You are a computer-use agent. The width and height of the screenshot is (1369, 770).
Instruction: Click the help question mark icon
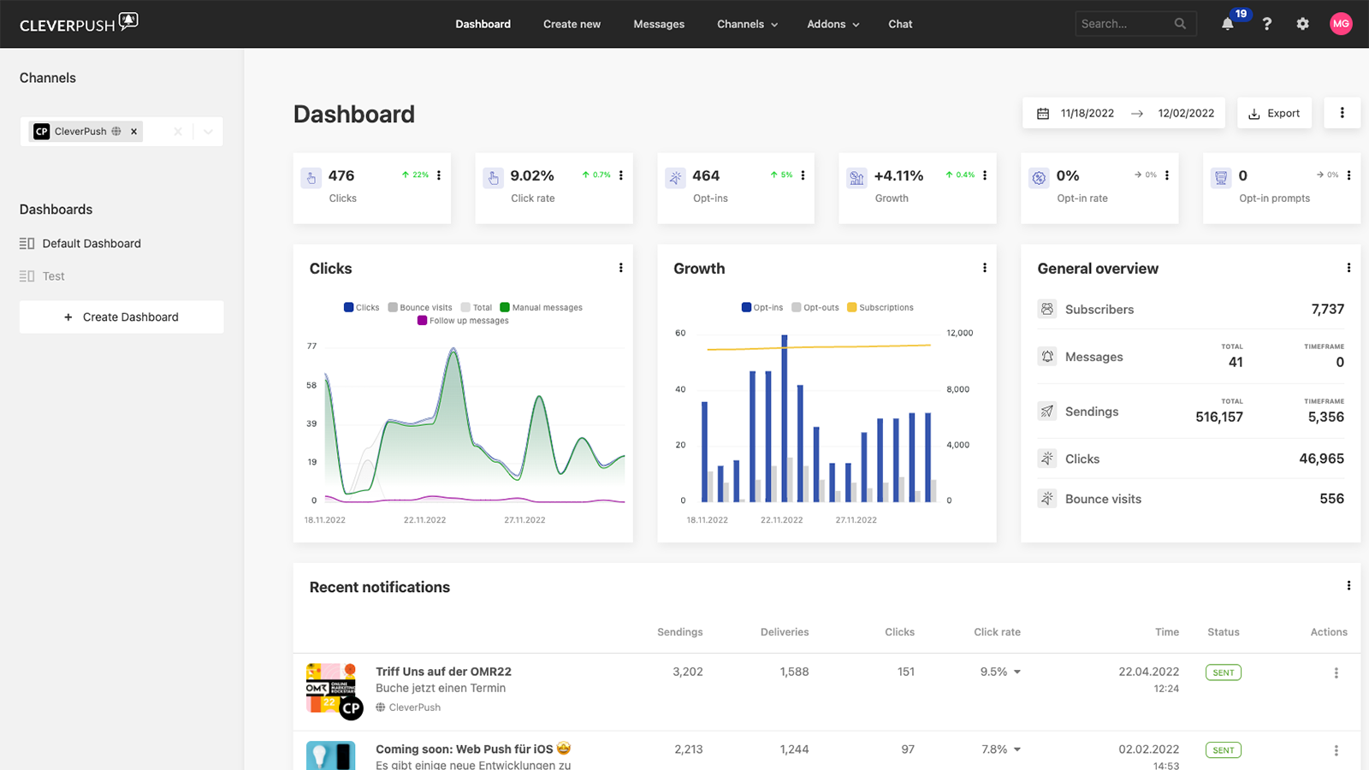pyautogui.click(x=1266, y=24)
